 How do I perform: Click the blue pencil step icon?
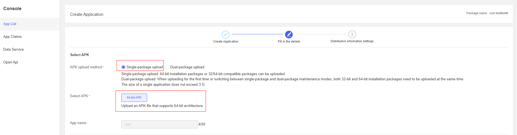point(289,35)
